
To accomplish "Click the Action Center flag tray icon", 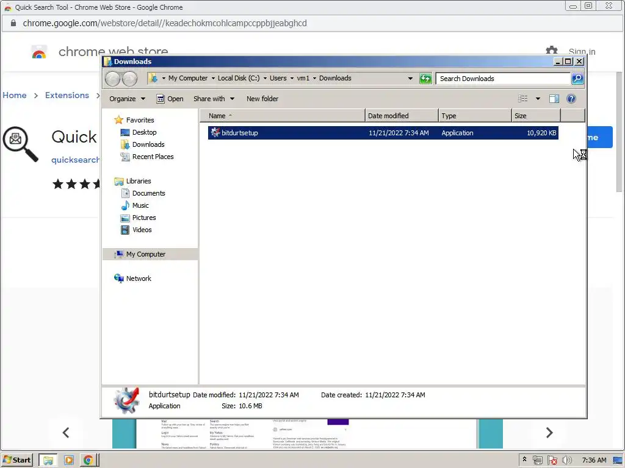I will (552, 461).
